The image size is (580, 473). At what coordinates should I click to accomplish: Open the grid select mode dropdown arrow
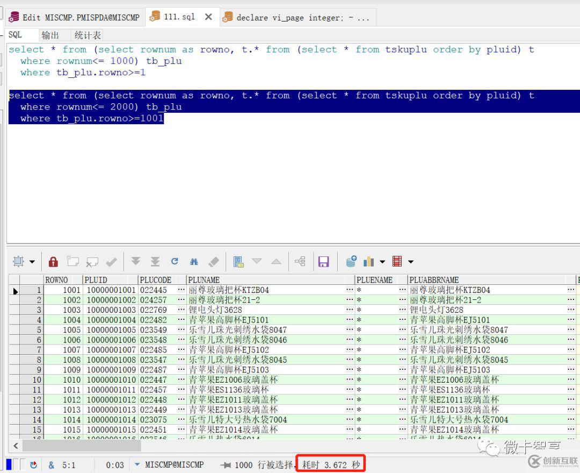pos(32,262)
